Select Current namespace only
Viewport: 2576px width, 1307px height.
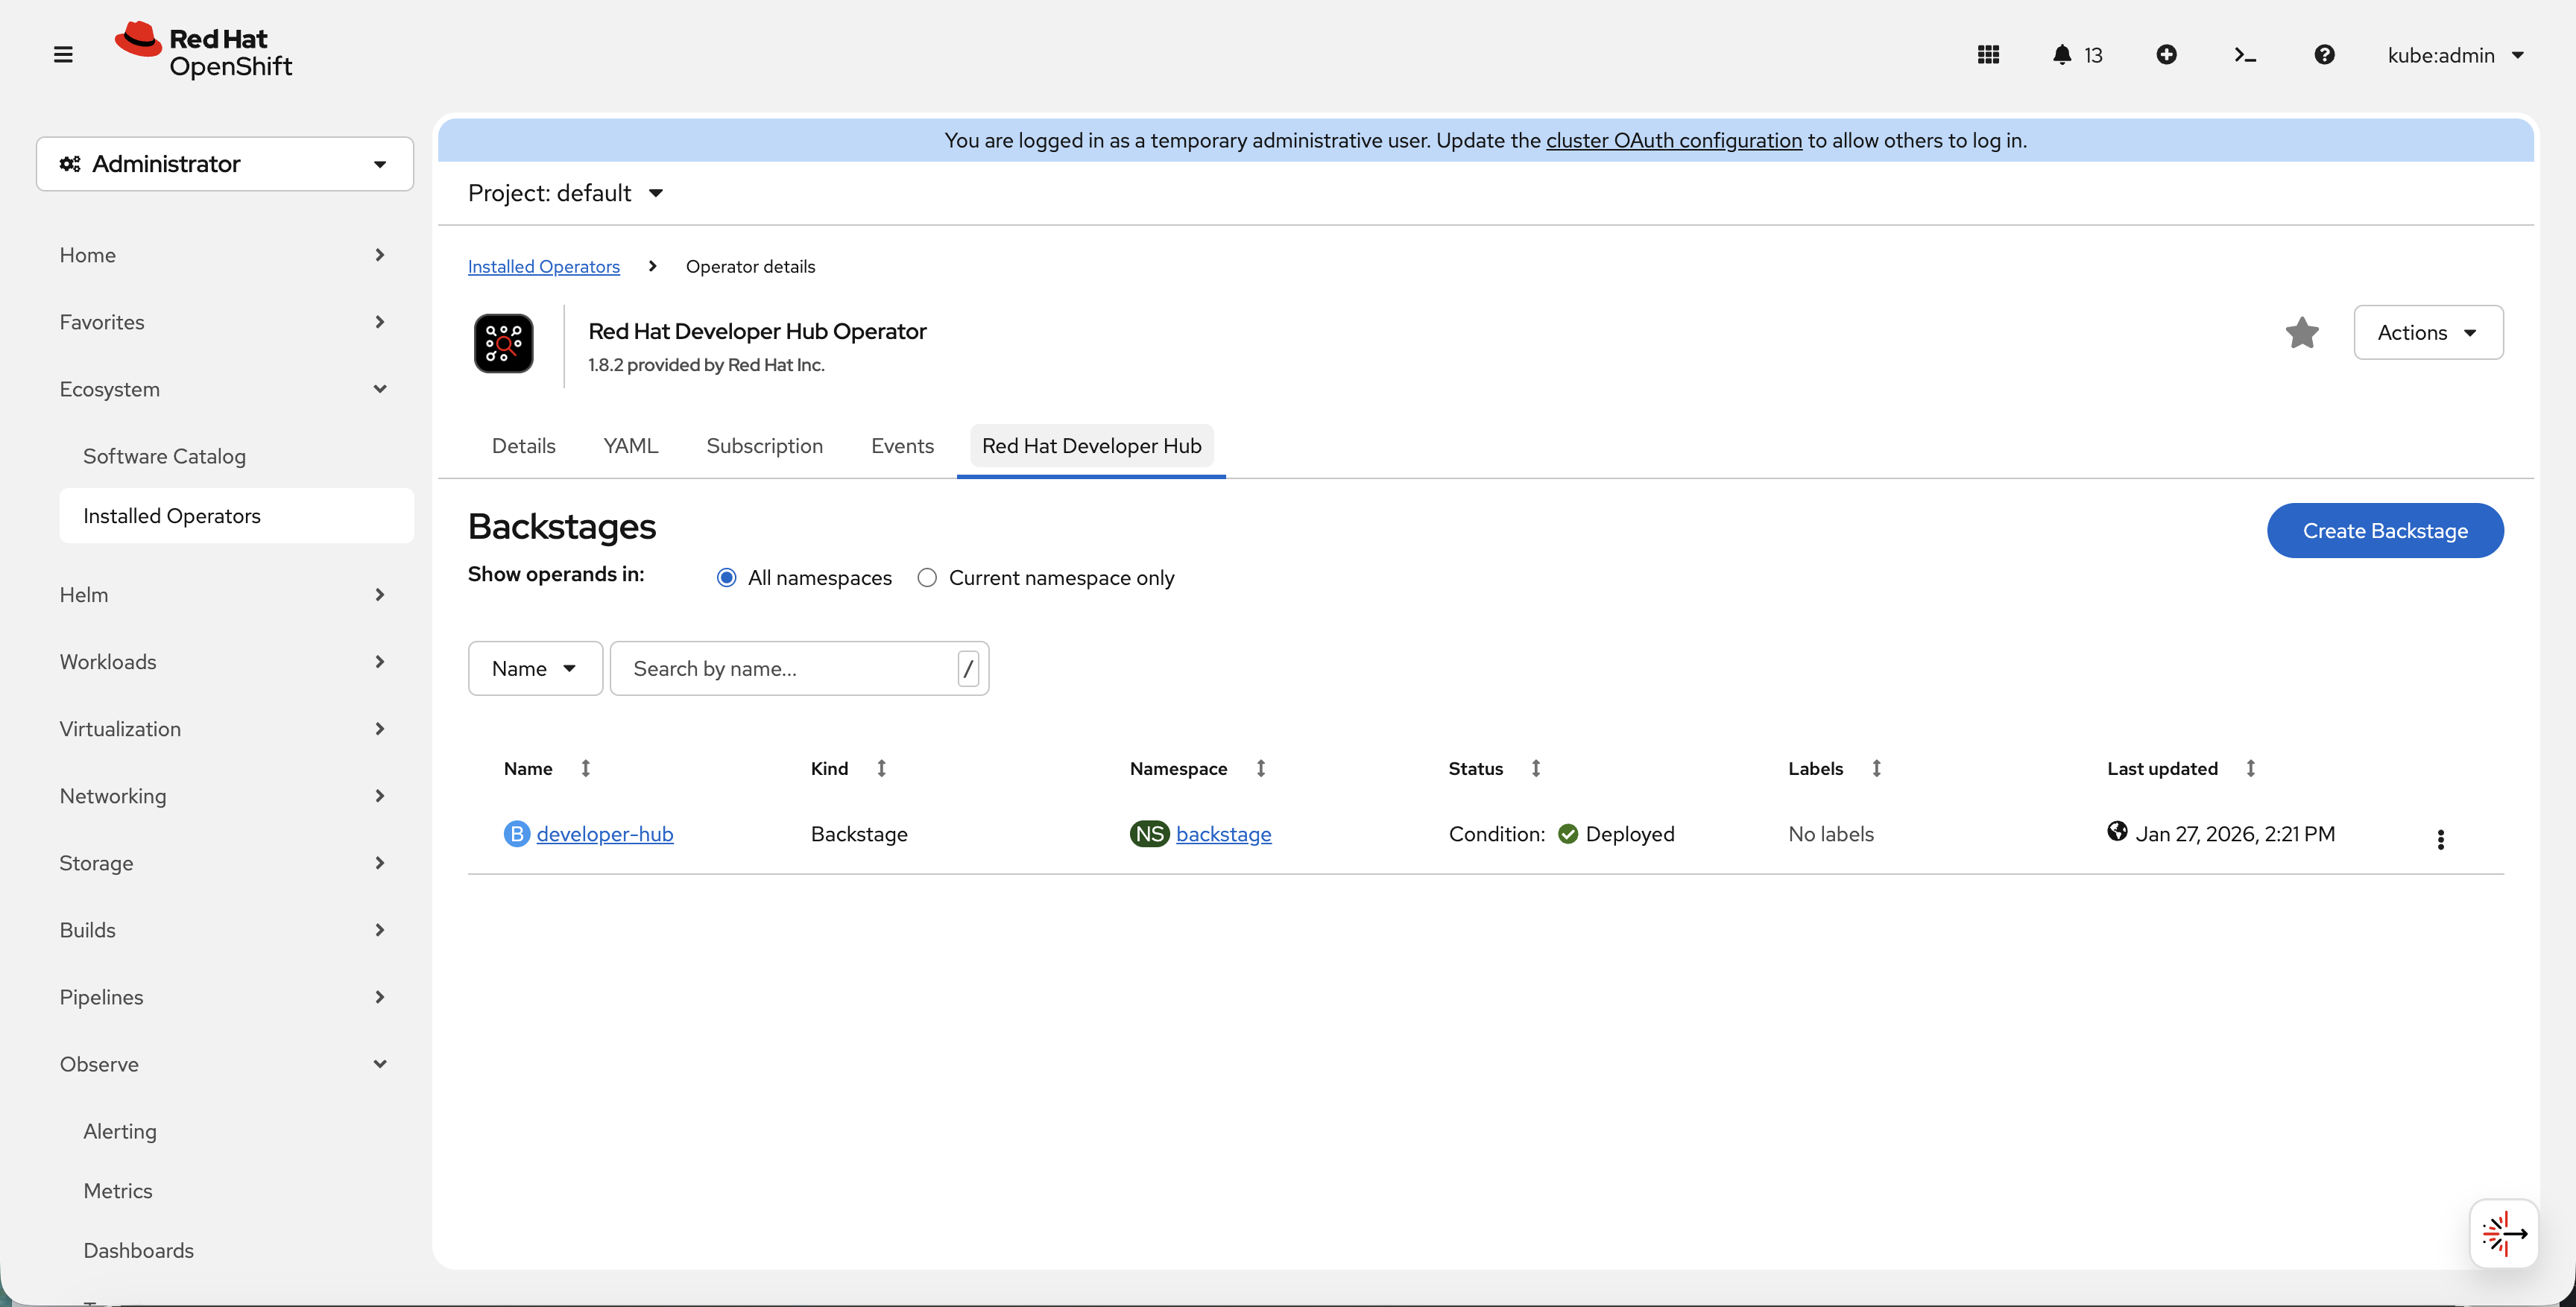click(927, 577)
